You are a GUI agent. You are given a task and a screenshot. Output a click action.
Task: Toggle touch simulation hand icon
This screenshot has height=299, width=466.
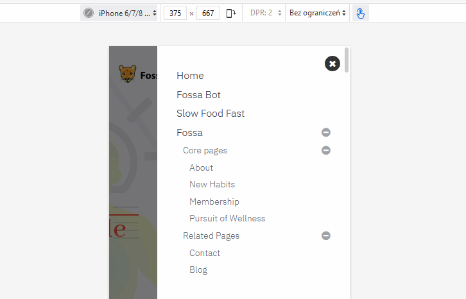point(361,13)
